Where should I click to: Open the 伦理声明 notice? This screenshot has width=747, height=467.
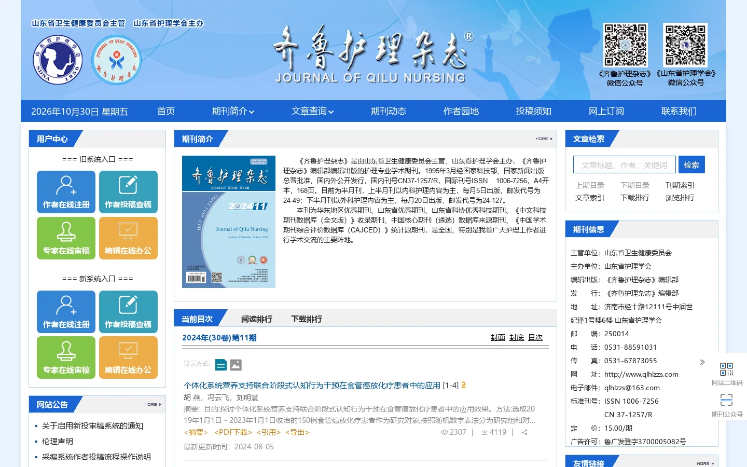pos(58,442)
